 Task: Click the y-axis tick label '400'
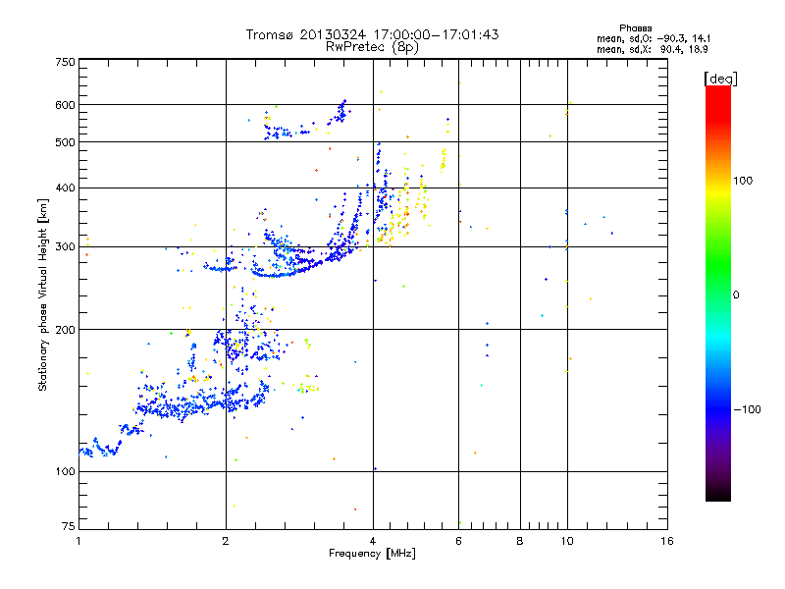[65, 188]
